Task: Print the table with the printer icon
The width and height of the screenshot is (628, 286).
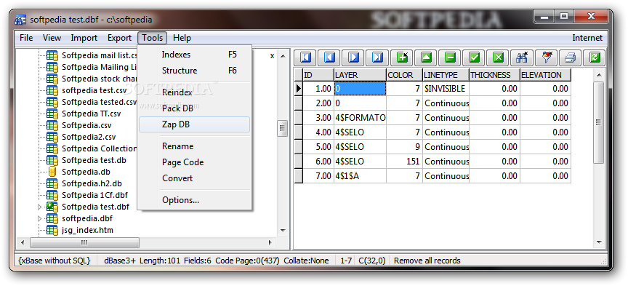Action: point(570,57)
